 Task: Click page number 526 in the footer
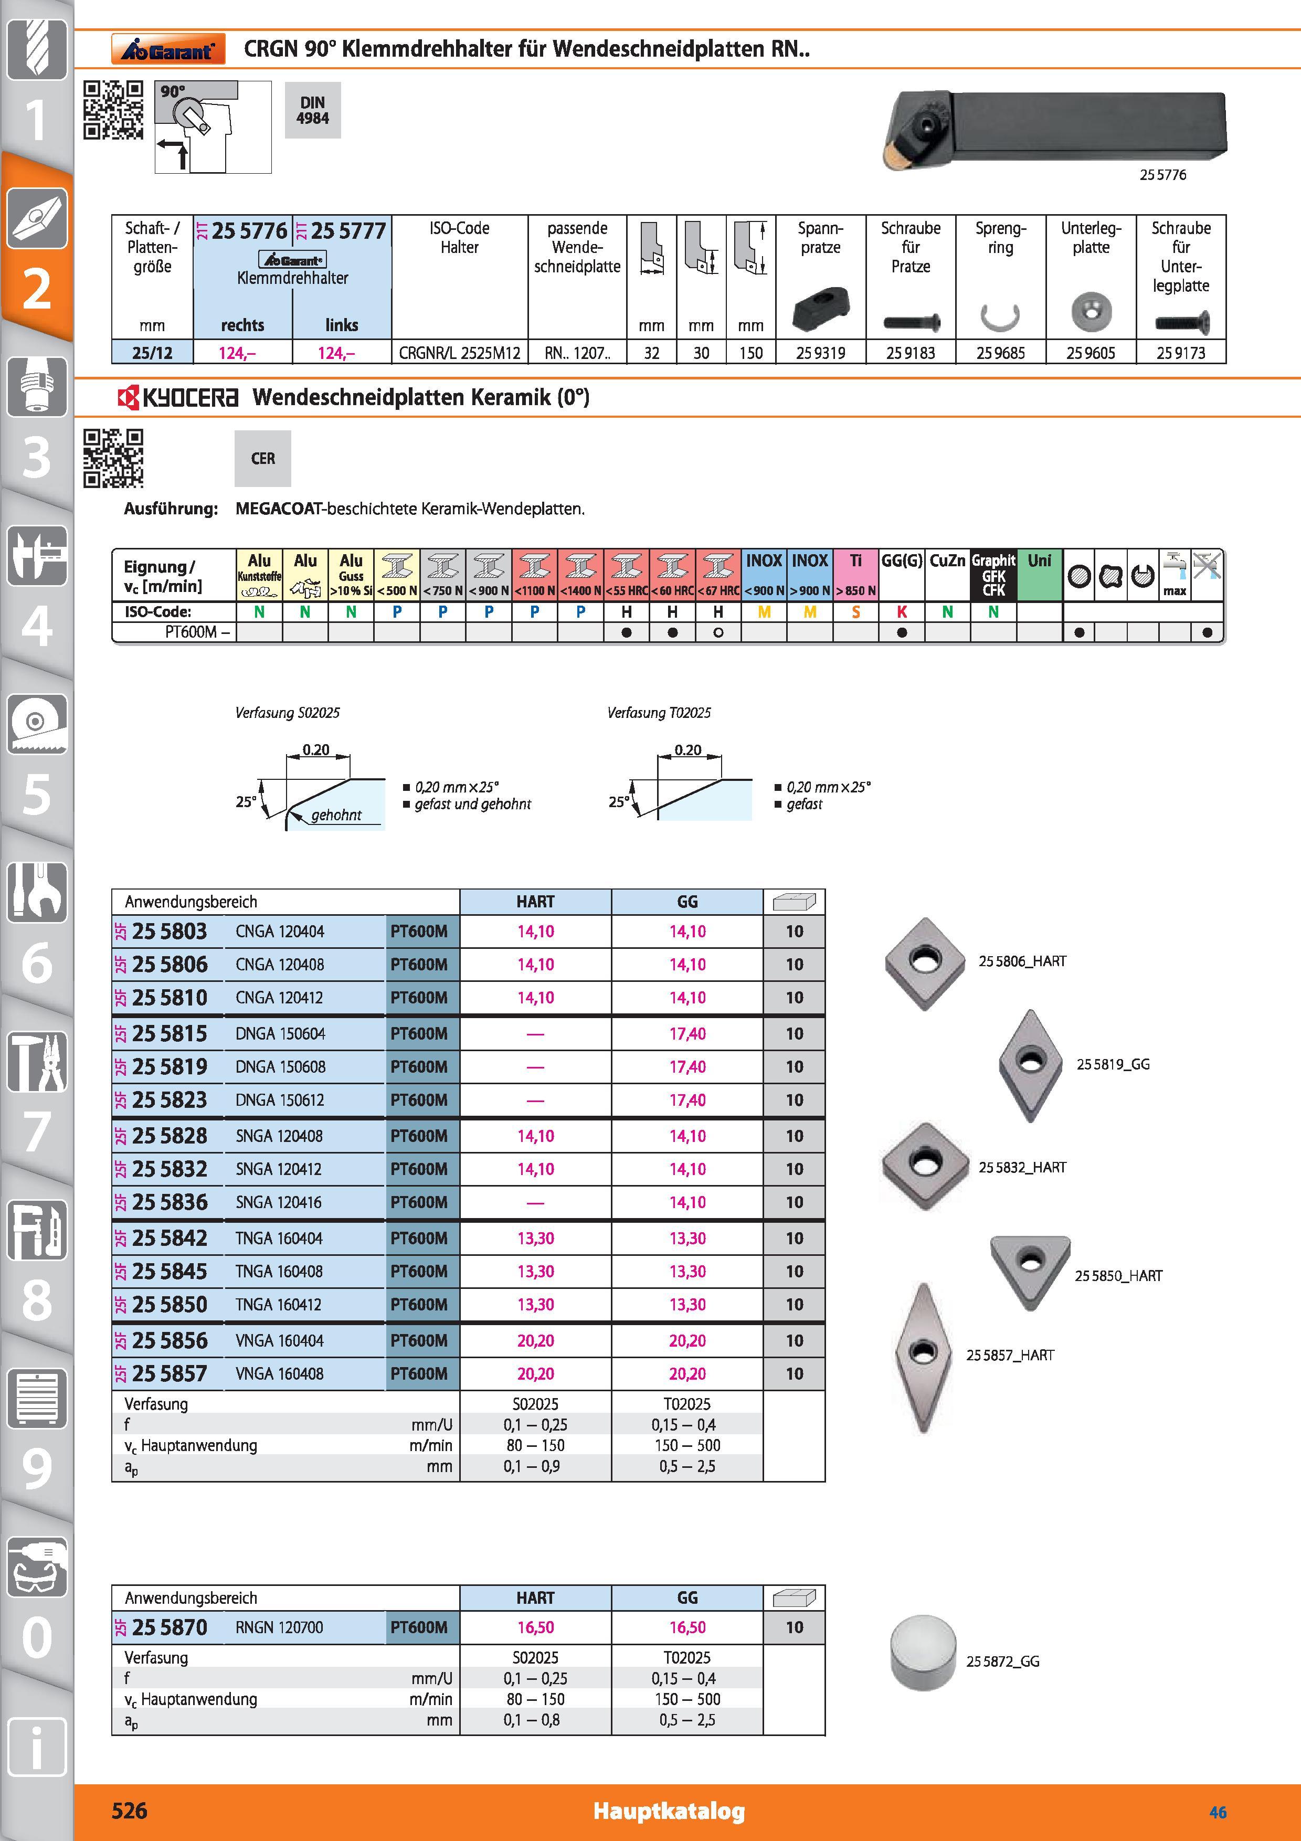click(129, 1811)
